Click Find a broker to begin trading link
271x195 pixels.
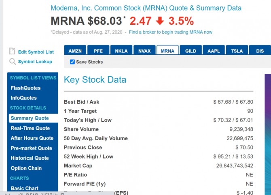tap(170, 32)
